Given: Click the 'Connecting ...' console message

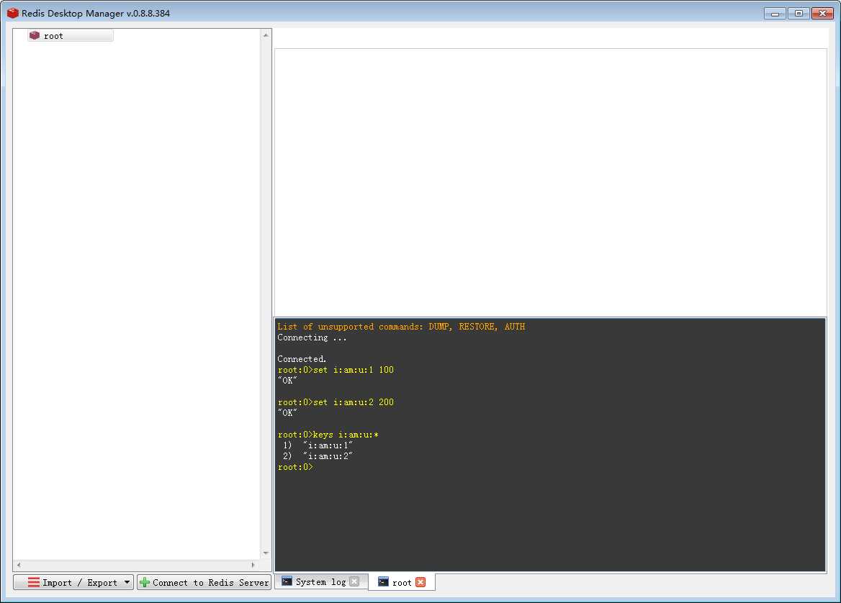Looking at the screenshot, I should [x=312, y=337].
